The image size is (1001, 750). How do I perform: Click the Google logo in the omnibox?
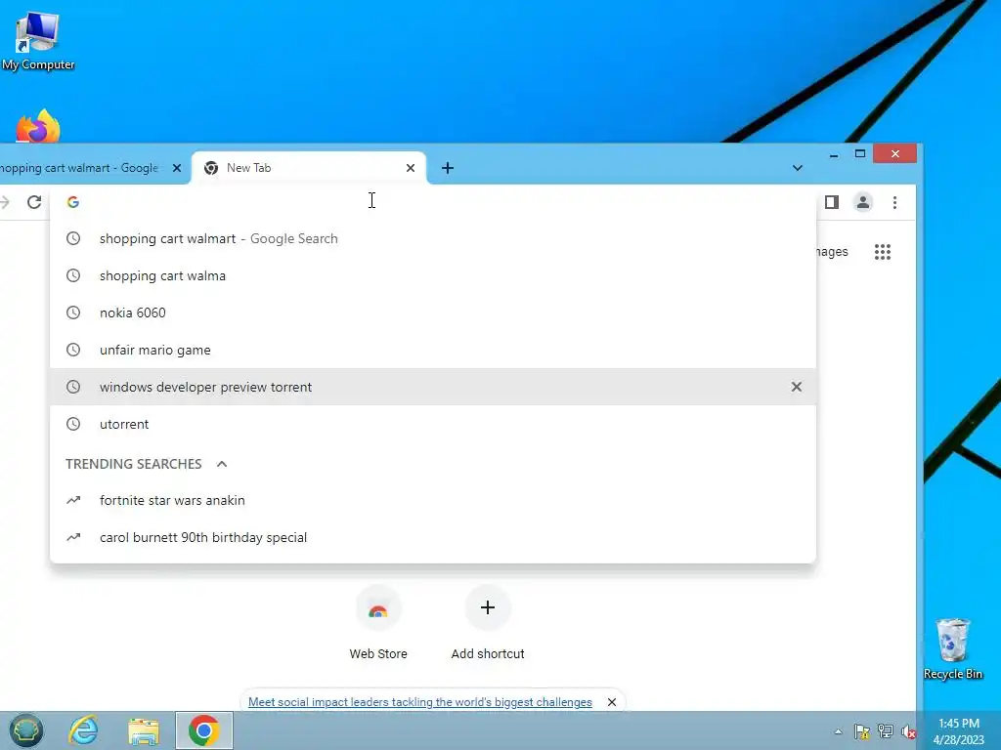point(72,202)
